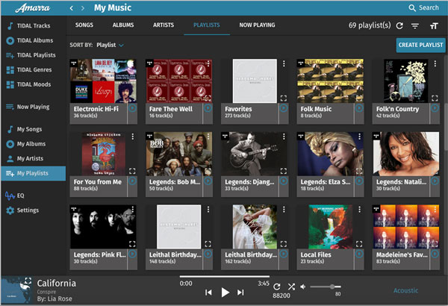Viewport: 448px width, 306px height.
Task: Toggle repeat playback
Action: coord(277,287)
